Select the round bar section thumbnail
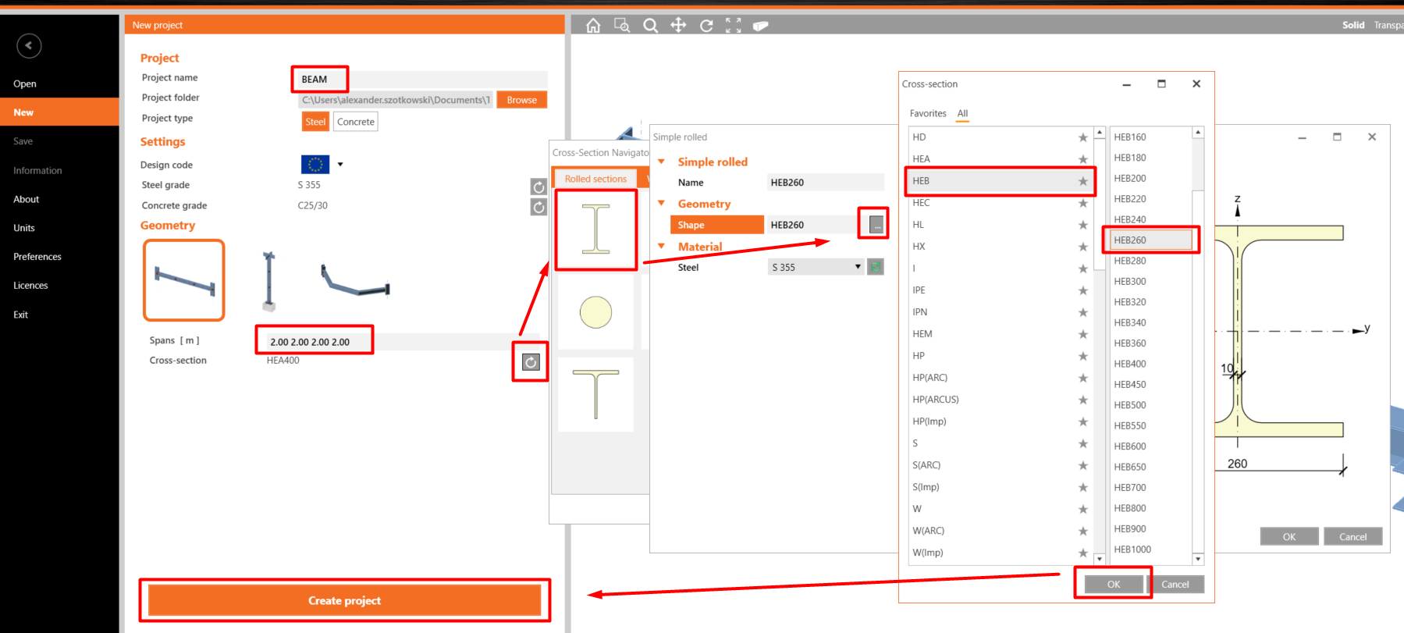 click(595, 312)
